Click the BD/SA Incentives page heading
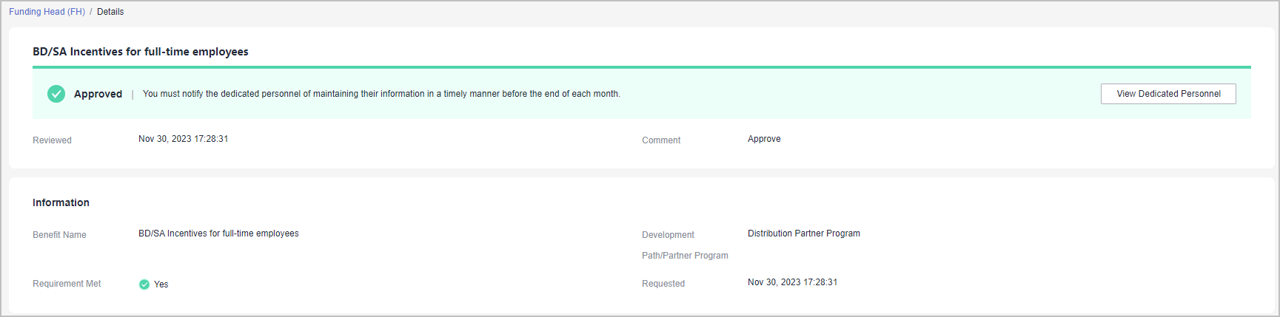The width and height of the screenshot is (1280, 317). tap(140, 52)
